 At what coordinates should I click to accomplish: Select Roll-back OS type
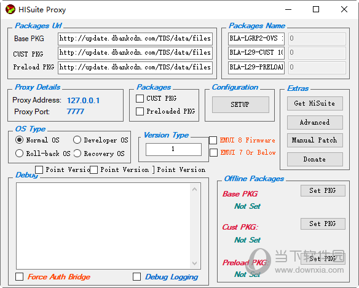pos(19,154)
